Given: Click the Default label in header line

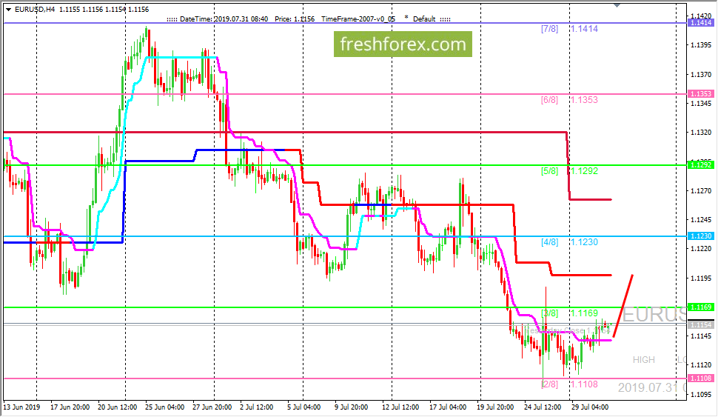Looking at the screenshot, I should click(x=424, y=19).
